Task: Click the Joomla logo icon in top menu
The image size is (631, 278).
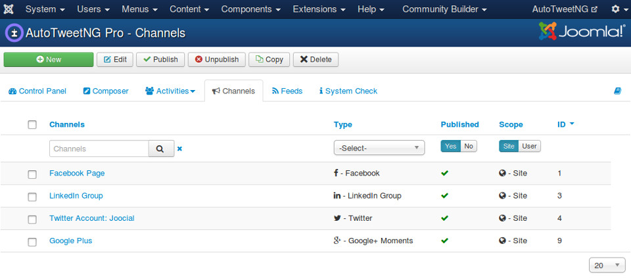Action: 8,9
